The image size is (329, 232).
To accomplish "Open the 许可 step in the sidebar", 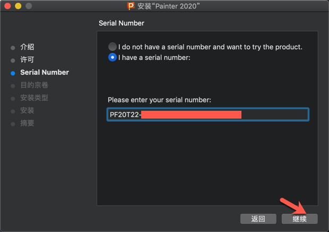I will [27, 60].
